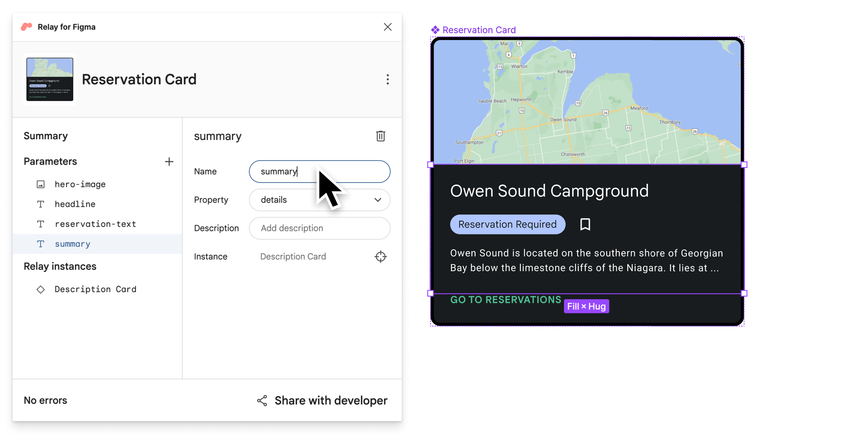Click the bookmark icon on reservation card

point(585,224)
